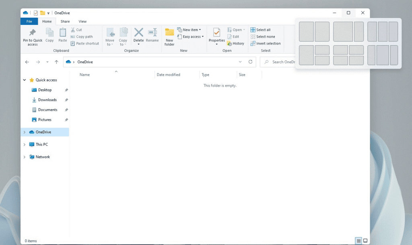
Task: Click Paste shortcut command
Action: pyautogui.click(x=84, y=43)
